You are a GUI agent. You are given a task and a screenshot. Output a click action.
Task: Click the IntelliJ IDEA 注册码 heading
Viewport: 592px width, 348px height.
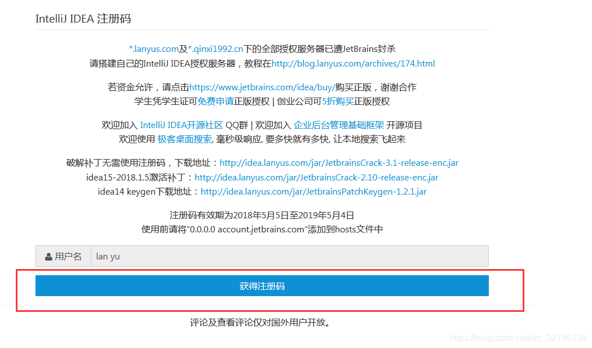[83, 19]
